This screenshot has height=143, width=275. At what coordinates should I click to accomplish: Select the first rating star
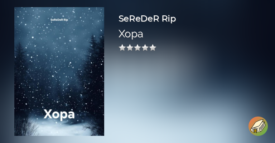click(x=122, y=48)
